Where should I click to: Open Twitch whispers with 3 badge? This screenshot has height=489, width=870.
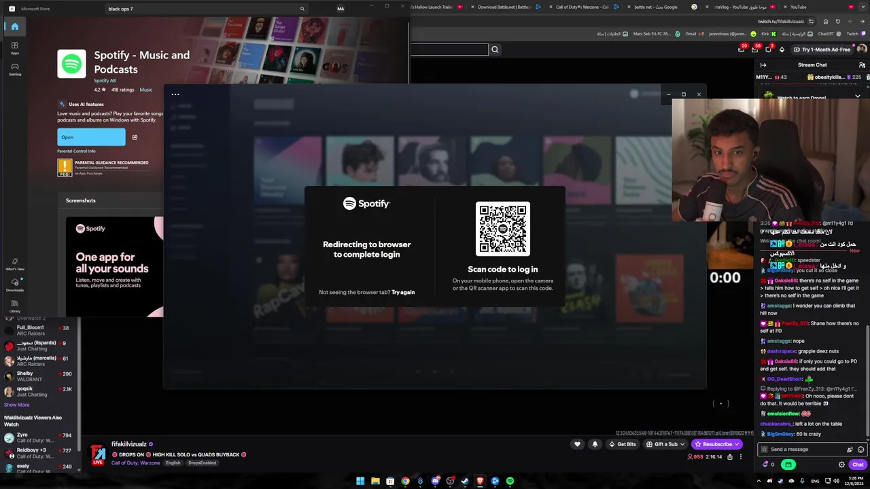pos(769,49)
